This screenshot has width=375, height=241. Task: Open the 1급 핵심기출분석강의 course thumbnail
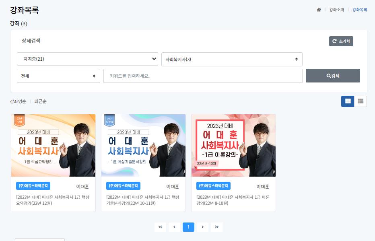tap(143, 145)
